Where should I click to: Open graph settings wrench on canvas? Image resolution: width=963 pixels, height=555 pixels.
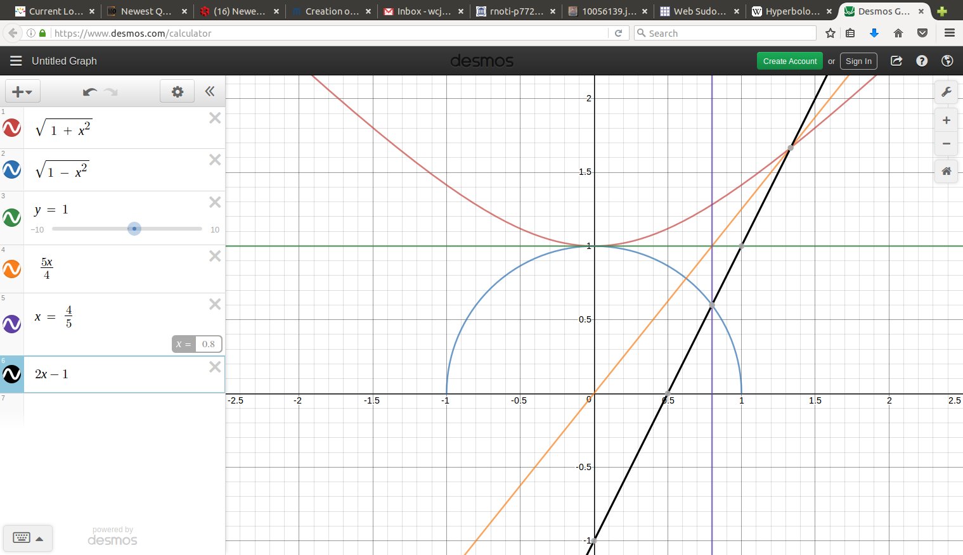946,92
